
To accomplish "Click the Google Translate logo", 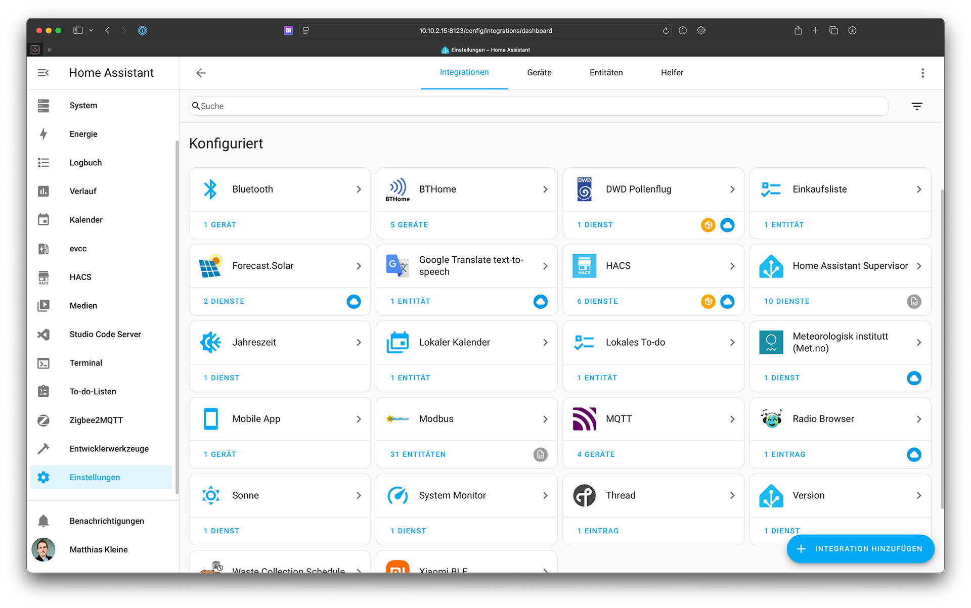I will [398, 266].
